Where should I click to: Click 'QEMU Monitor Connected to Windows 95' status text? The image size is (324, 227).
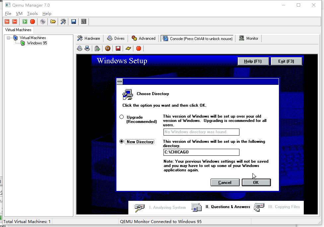tap(161, 222)
